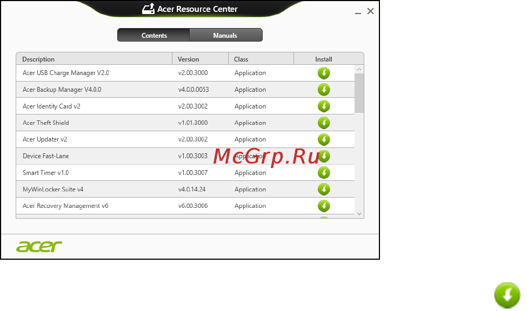527x311 pixels.
Task: Click the scroll up arrow in list
Action: (359, 70)
